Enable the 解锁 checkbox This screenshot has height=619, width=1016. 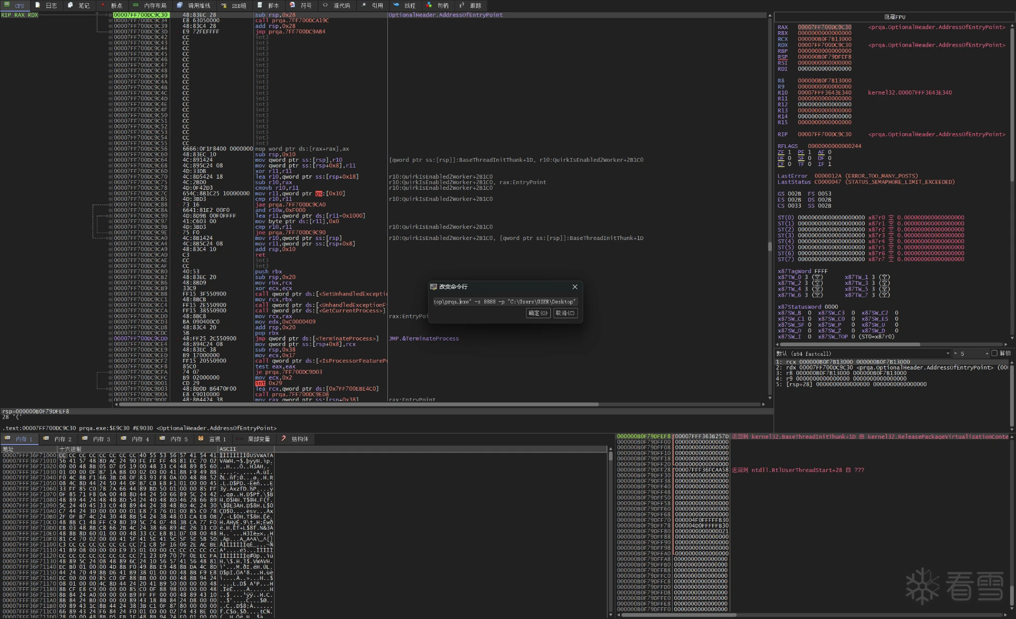click(994, 353)
